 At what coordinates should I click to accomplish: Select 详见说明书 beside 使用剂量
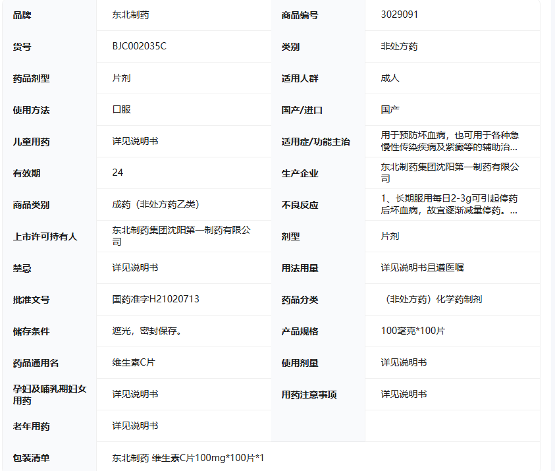click(x=404, y=362)
